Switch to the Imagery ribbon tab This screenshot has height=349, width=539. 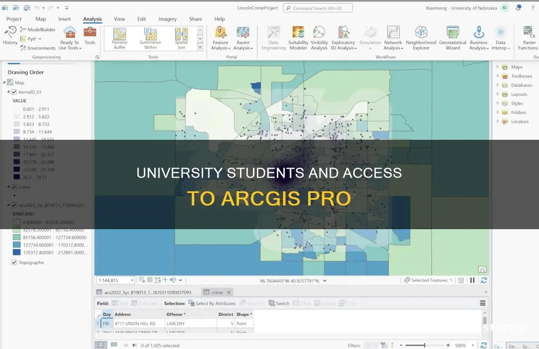pos(167,19)
